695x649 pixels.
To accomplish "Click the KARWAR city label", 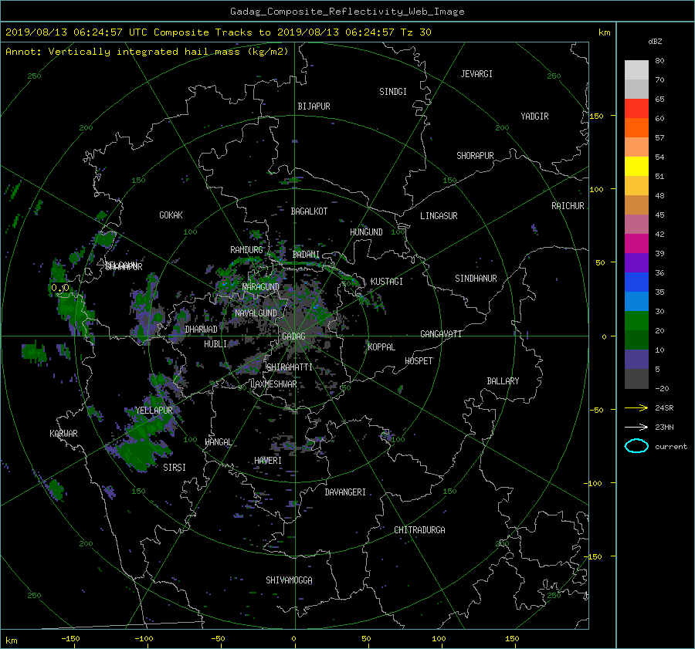I will click(x=64, y=433).
